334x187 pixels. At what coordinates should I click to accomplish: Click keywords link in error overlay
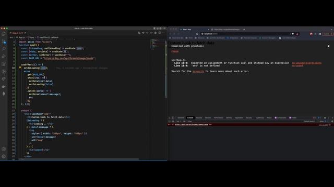198,71
